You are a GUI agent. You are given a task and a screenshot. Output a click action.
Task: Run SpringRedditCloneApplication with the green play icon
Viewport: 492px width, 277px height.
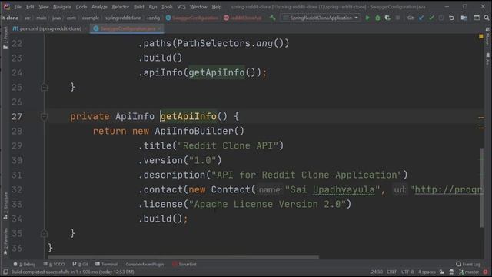pyautogui.click(x=367, y=18)
